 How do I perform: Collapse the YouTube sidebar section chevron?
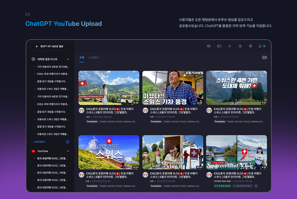coord(68,151)
